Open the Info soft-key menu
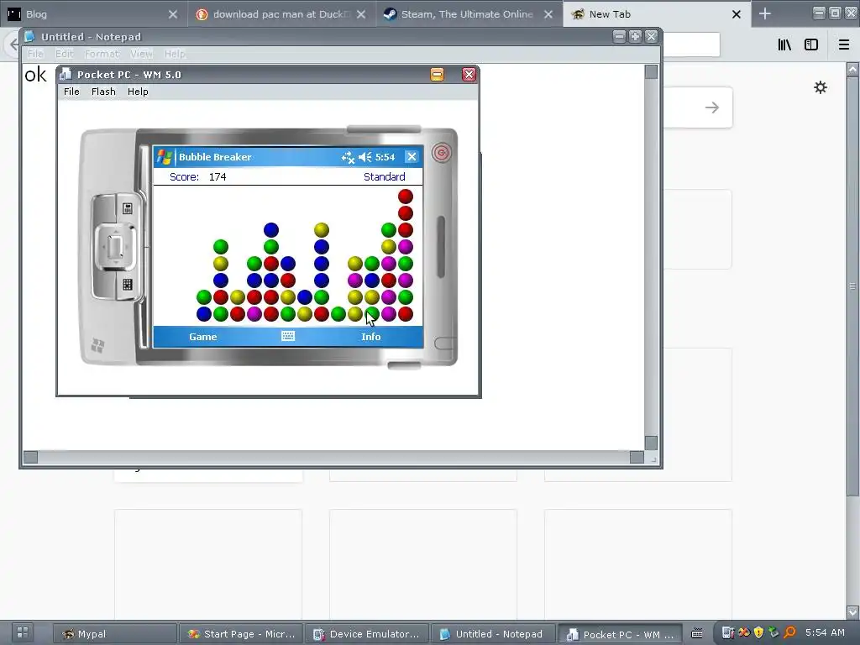This screenshot has height=645, width=860. click(370, 337)
